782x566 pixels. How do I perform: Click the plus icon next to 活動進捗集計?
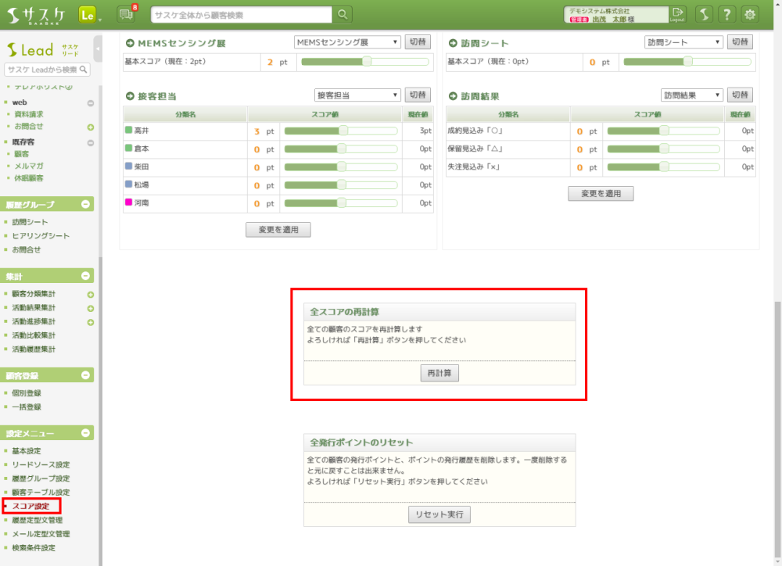[x=91, y=323]
